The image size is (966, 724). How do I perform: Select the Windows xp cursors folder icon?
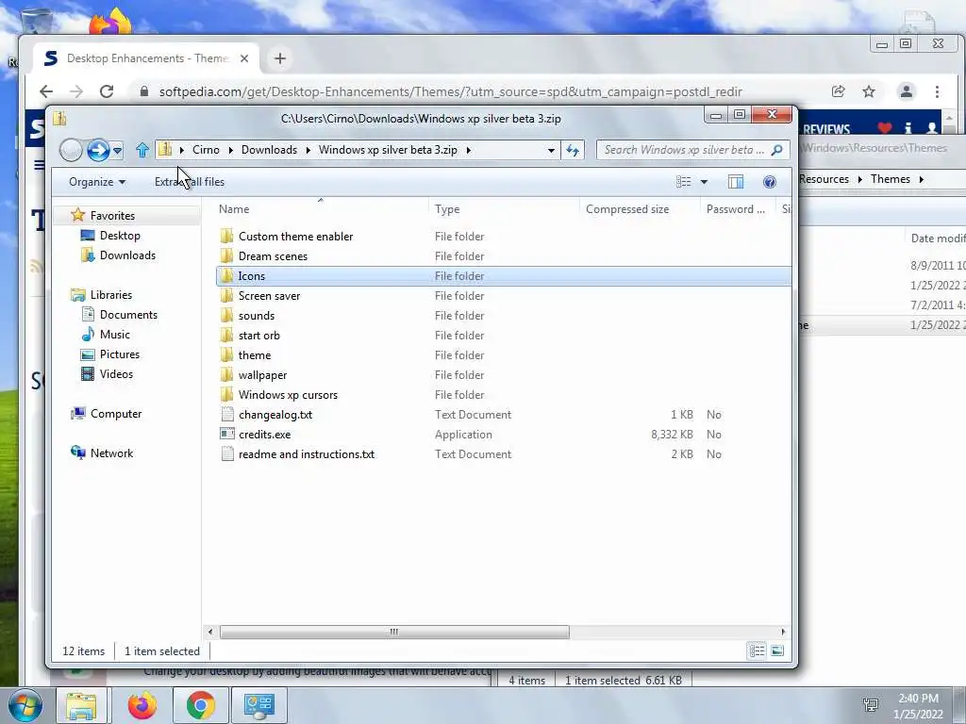click(226, 395)
